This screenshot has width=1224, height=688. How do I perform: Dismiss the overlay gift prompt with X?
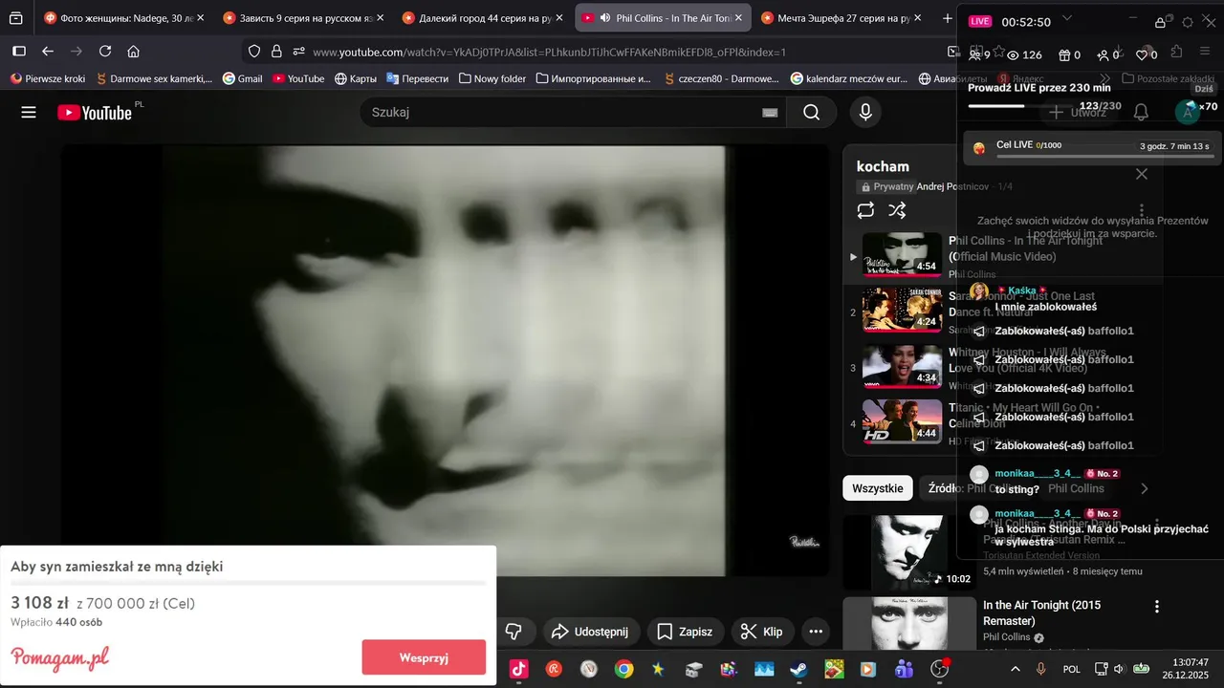pyautogui.click(x=1141, y=174)
